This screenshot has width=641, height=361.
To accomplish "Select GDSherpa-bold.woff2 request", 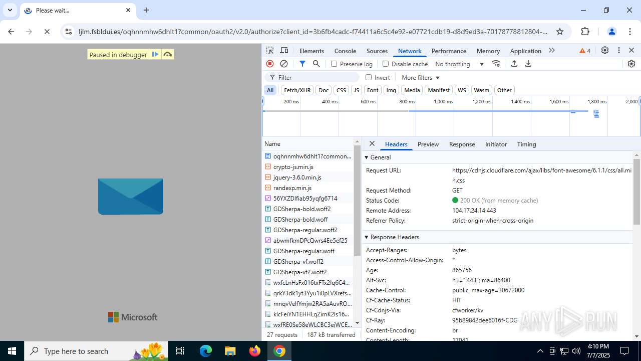I will (308, 209).
